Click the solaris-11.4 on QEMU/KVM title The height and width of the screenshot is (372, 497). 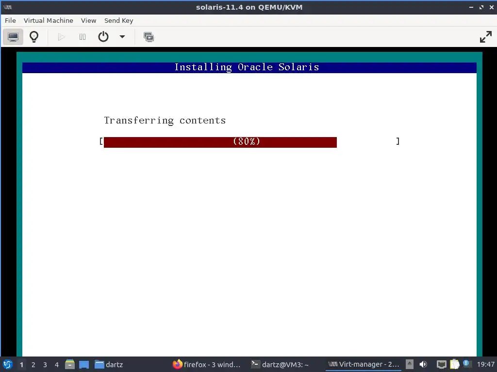(249, 7)
